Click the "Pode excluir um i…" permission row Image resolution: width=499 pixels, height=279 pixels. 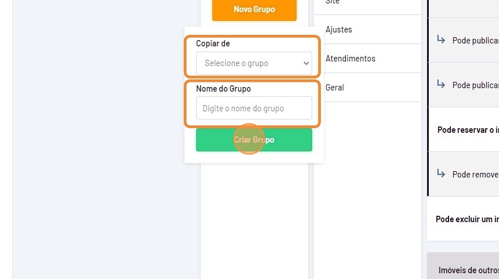[467, 219]
